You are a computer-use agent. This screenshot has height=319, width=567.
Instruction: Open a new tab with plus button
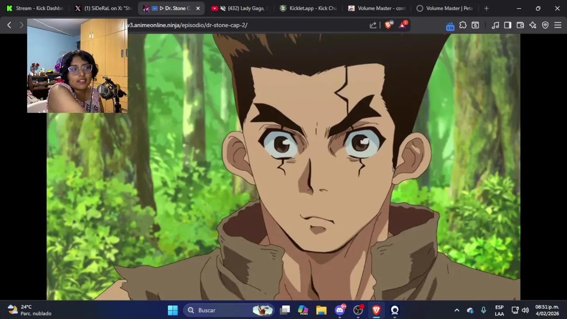point(486,8)
